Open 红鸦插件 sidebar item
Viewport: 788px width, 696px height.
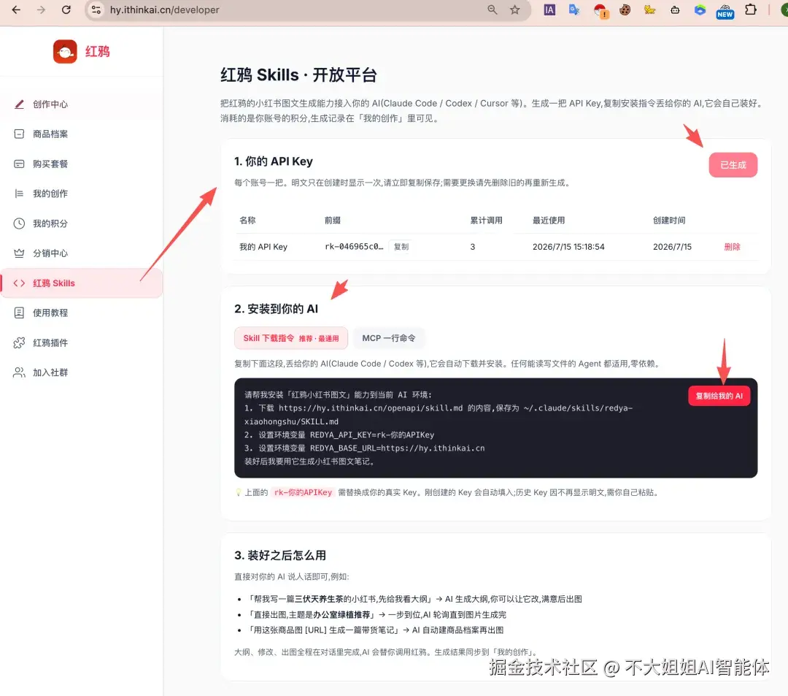tap(82, 343)
